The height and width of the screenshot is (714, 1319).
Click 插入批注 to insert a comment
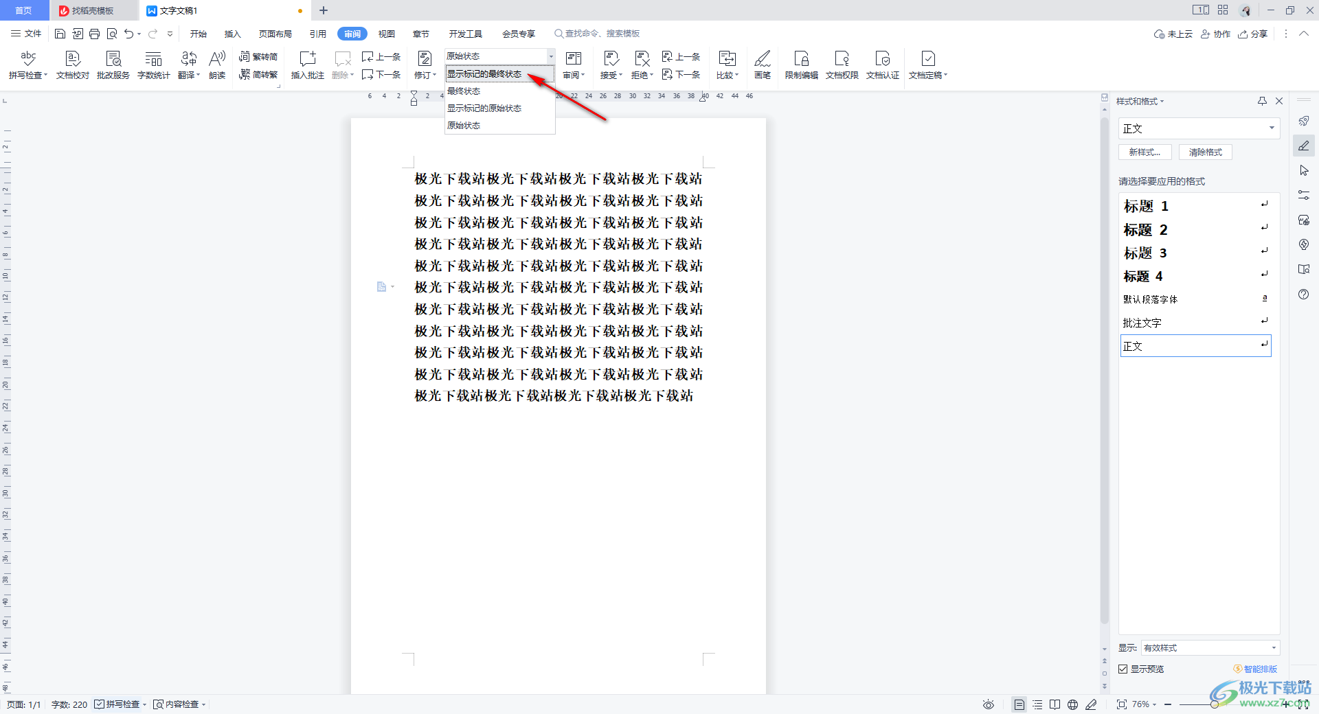pos(308,65)
